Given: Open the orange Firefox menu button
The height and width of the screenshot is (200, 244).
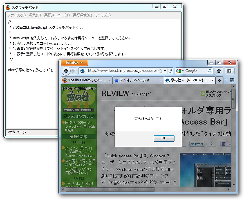Looking at the screenshot, I should click(x=74, y=63).
